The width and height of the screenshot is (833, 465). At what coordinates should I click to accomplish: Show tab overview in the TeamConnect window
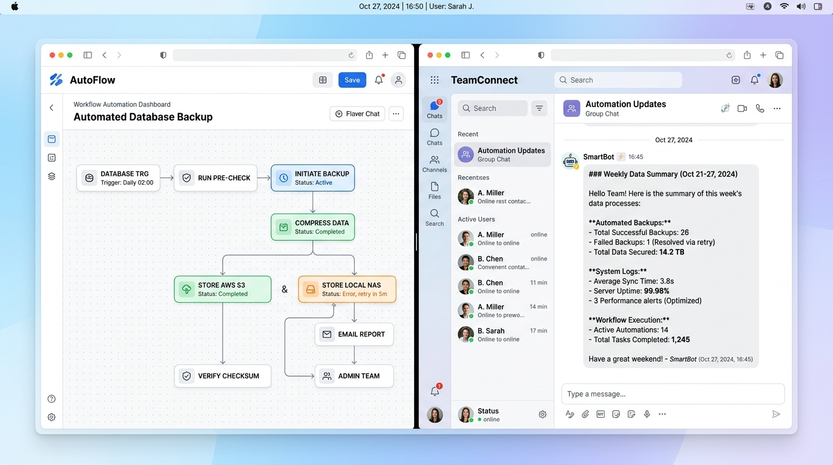point(780,55)
